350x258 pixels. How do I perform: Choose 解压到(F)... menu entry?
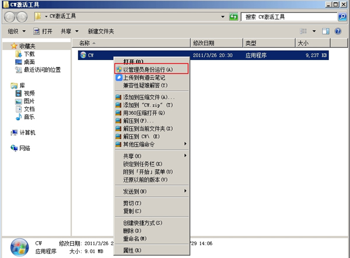pyautogui.click(x=152, y=121)
